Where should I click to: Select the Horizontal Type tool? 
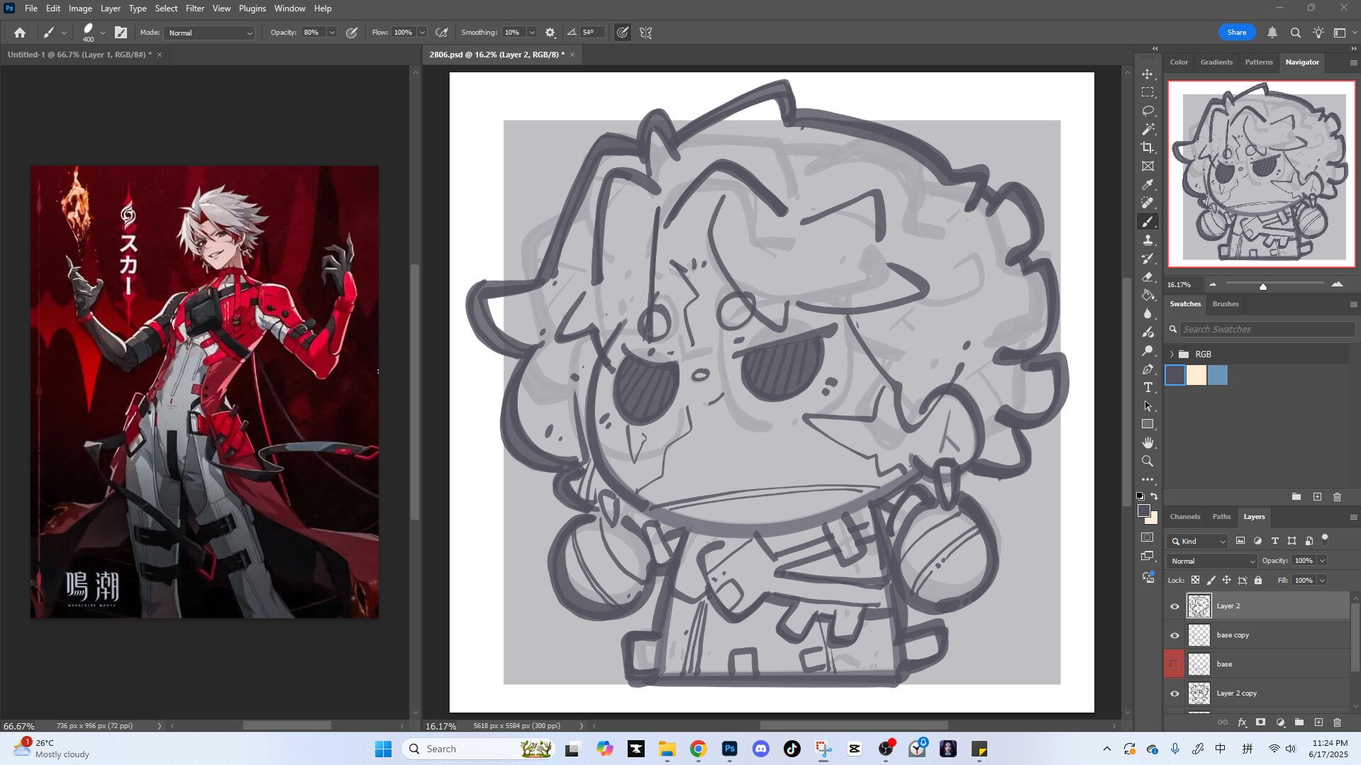click(1148, 388)
